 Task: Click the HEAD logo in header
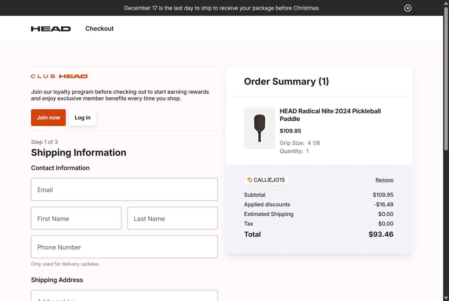(51, 29)
